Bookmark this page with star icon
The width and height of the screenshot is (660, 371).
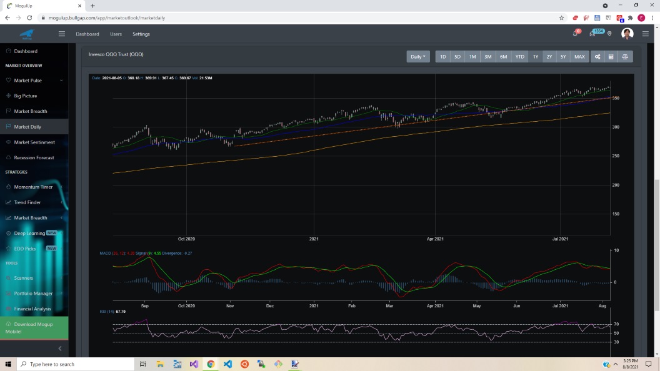561,17
